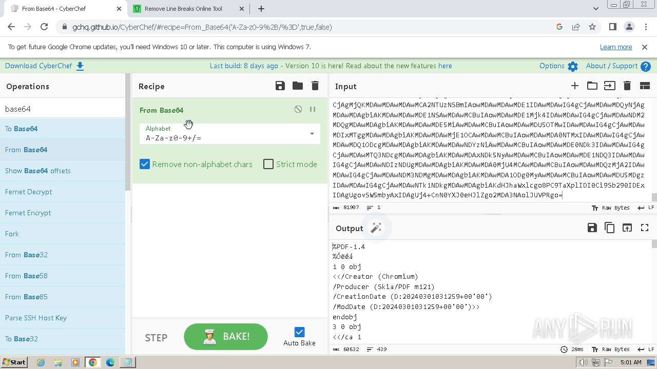Open Chrome tab search dropdown
This screenshot has width=657, height=369.
click(x=596, y=9)
